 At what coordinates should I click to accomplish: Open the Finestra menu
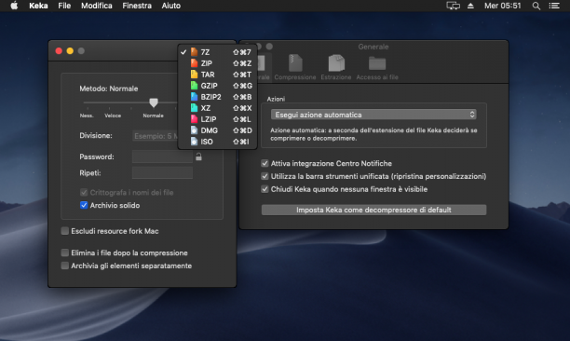(x=137, y=6)
